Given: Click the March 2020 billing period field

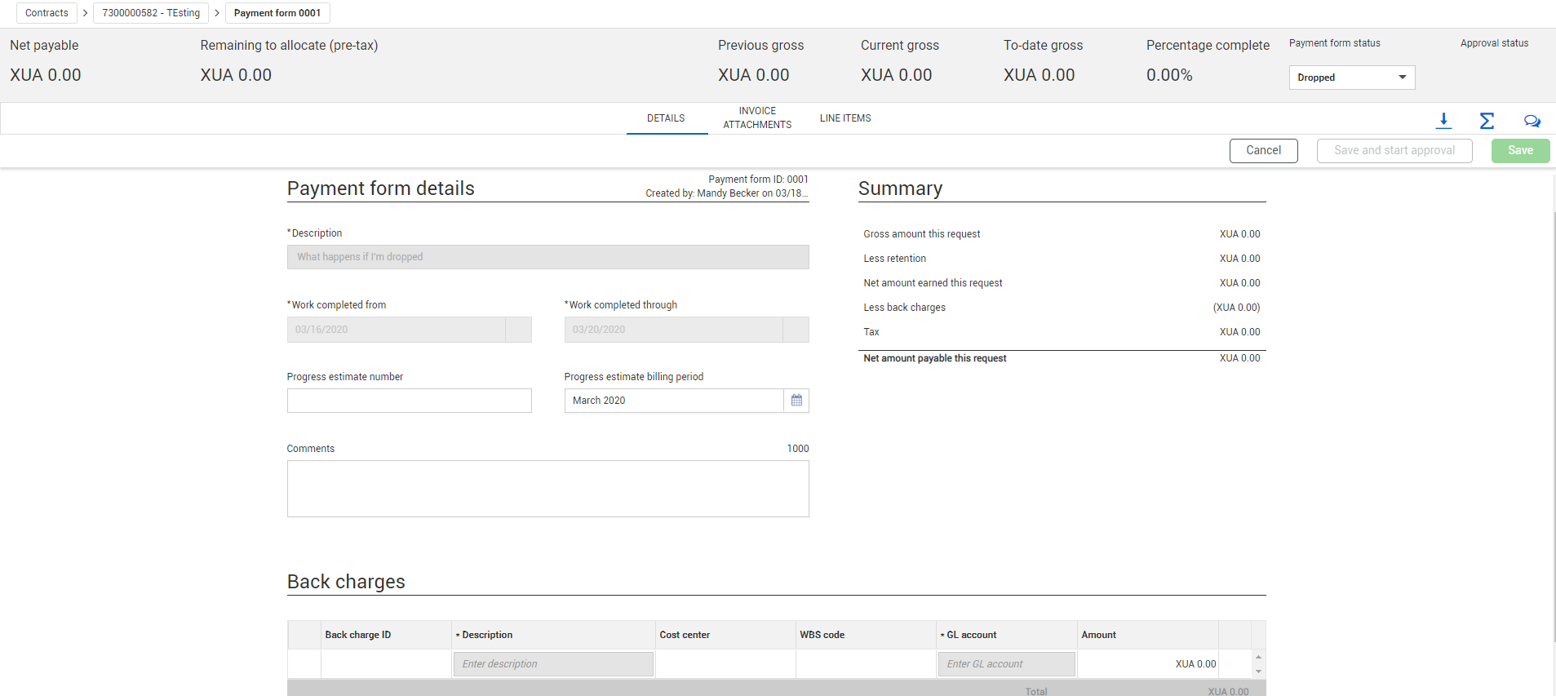Looking at the screenshot, I should coord(673,401).
